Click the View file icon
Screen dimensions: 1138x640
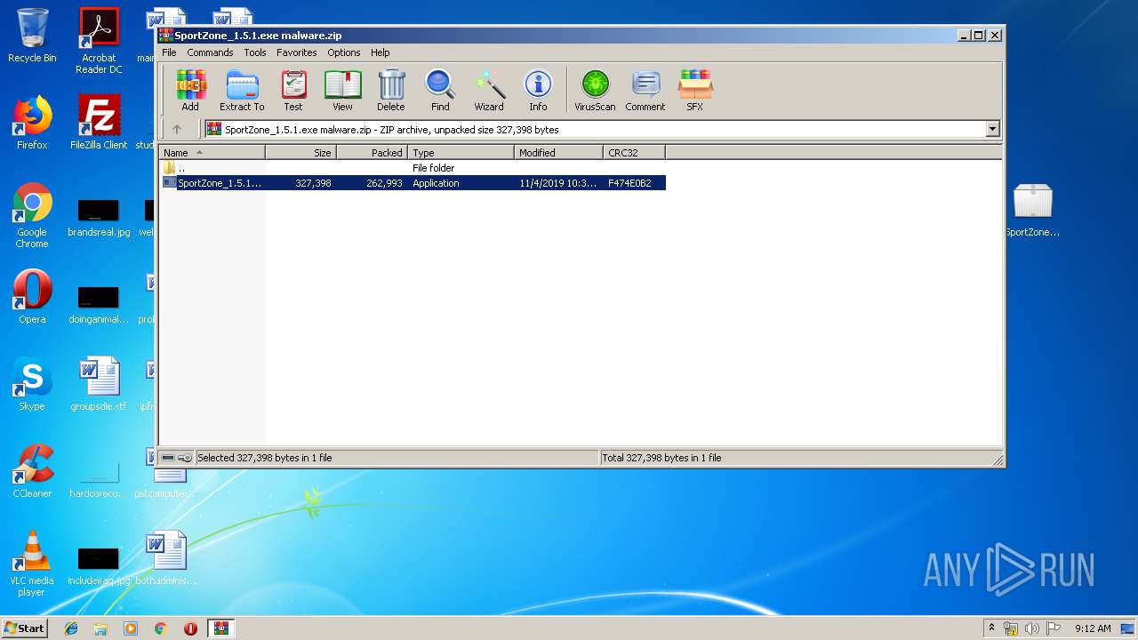(x=342, y=91)
